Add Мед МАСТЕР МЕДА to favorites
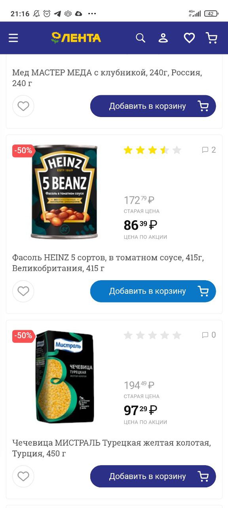This screenshot has width=228, height=508. (x=23, y=106)
